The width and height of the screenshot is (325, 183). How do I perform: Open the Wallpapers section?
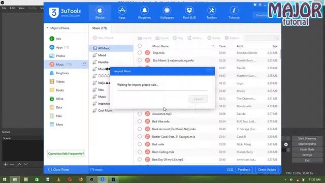coord(167,13)
